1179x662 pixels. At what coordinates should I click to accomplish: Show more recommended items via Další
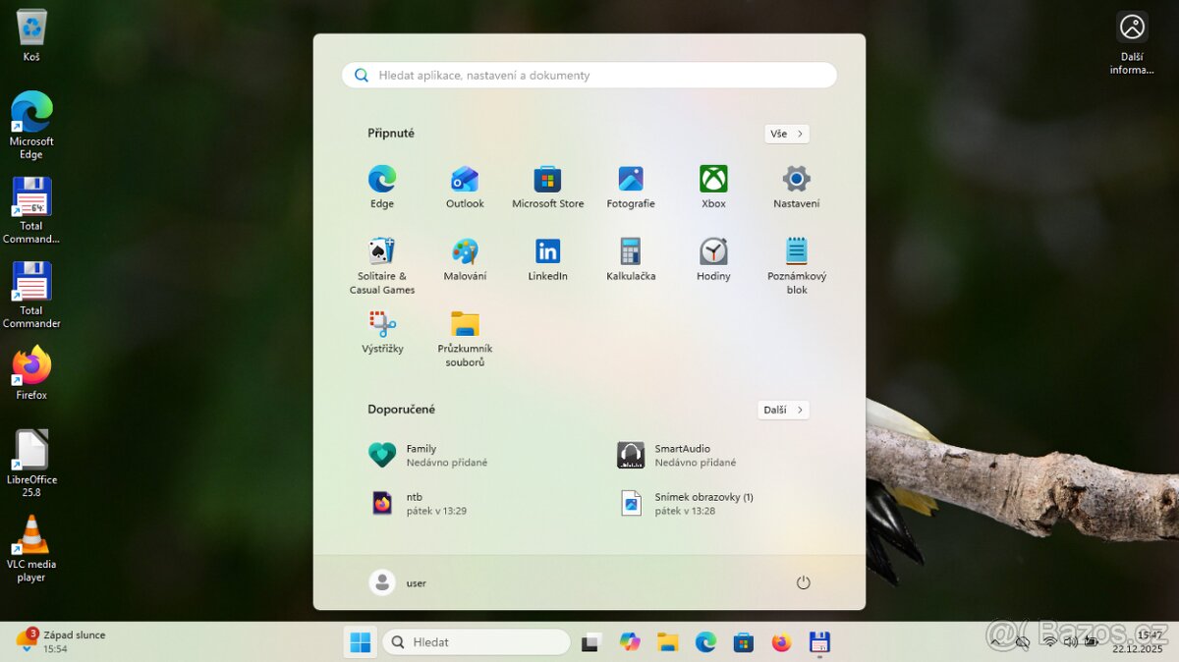(x=782, y=410)
